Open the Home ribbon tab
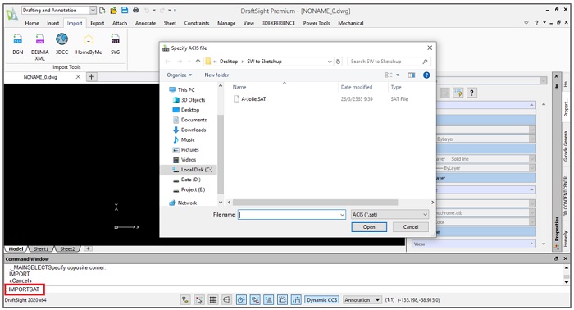The width and height of the screenshot is (574, 310). 32,23
